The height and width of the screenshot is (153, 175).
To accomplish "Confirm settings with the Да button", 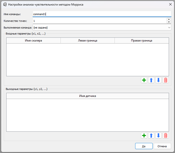I will coord(144,146).
